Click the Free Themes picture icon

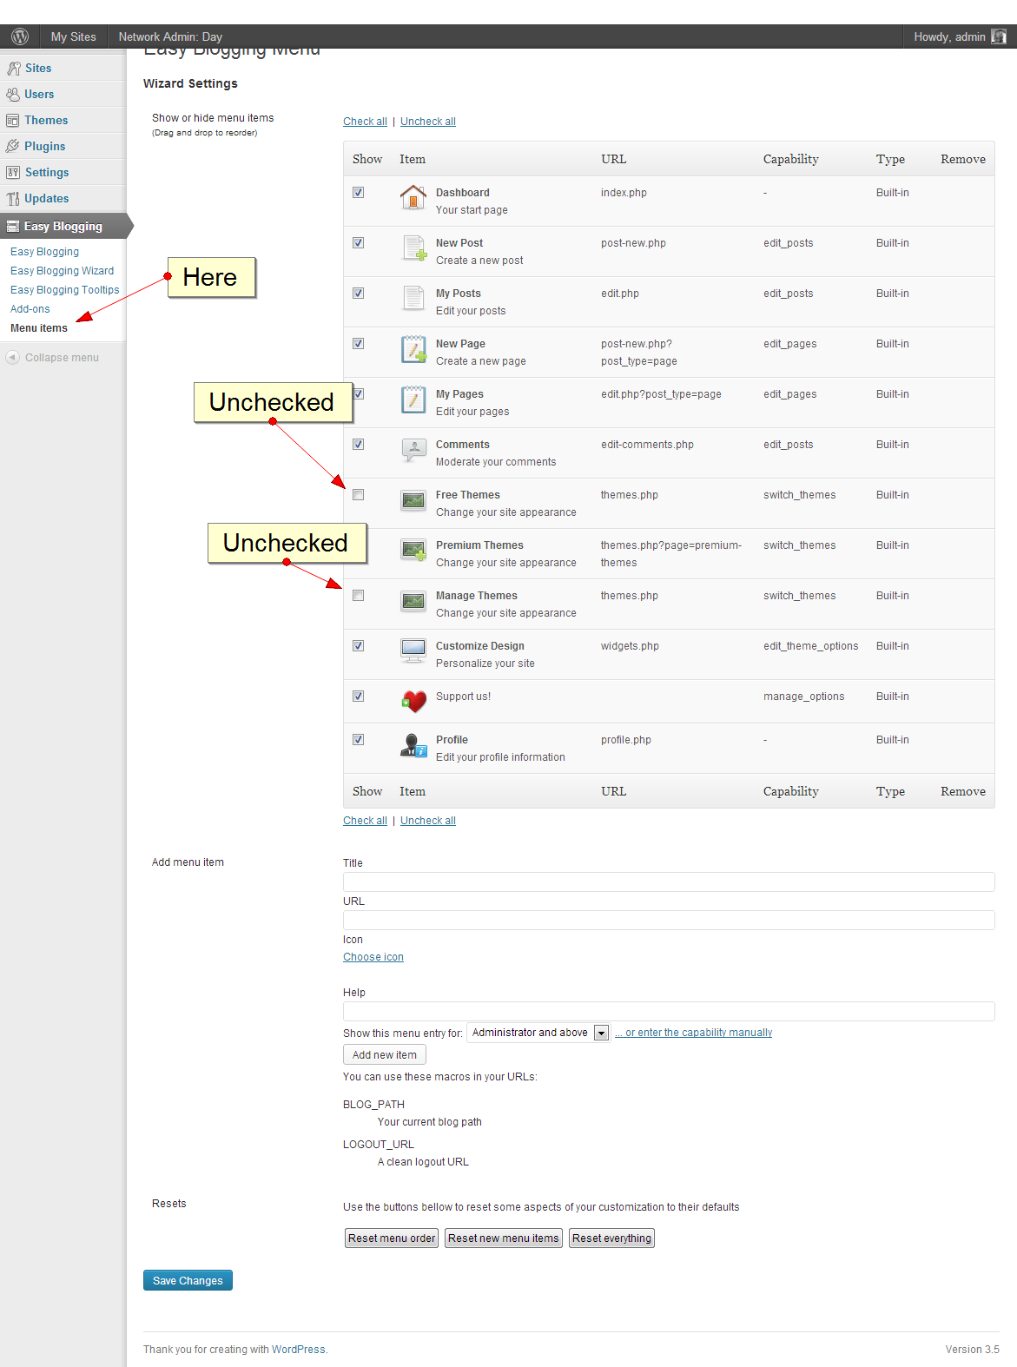click(x=413, y=500)
